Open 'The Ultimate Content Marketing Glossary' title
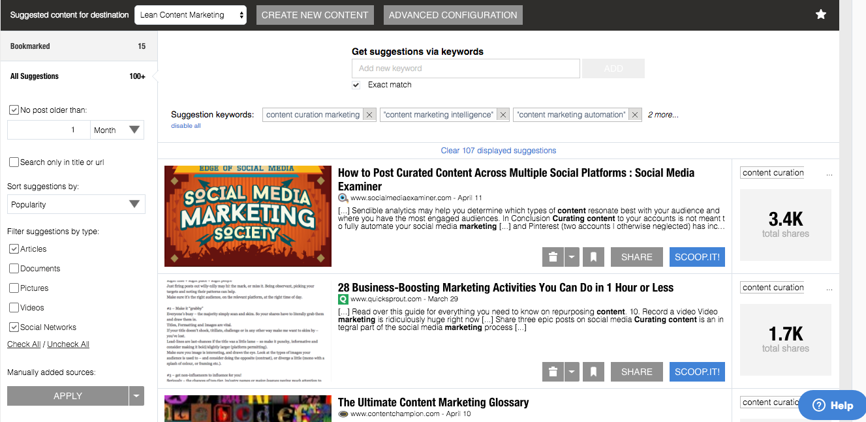The width and height of the screenshot is (866, 422). (x=433, y=402)
